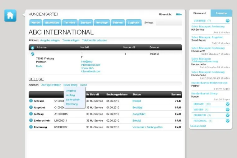Expand the WISSEN section
Viewport: 237px width, 158px height.
227,109
